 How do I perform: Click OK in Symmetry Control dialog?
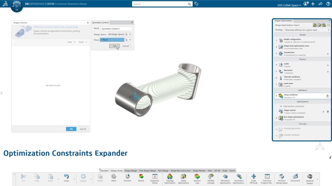click(x=114, y=46)
